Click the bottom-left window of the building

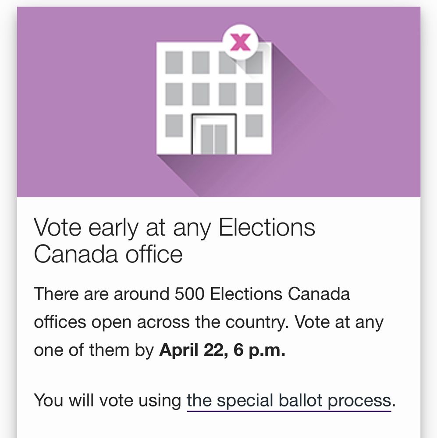[x=174, y=126]
